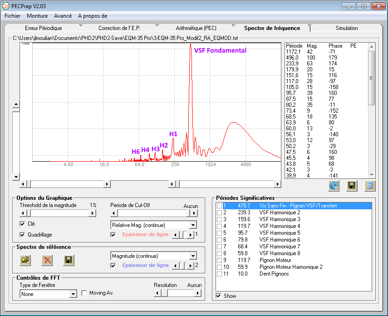The height and width of the screenshot is (316, 388).
Task: Open the Fichier menu
Action: pyautogui.click(x=12, y=16)
